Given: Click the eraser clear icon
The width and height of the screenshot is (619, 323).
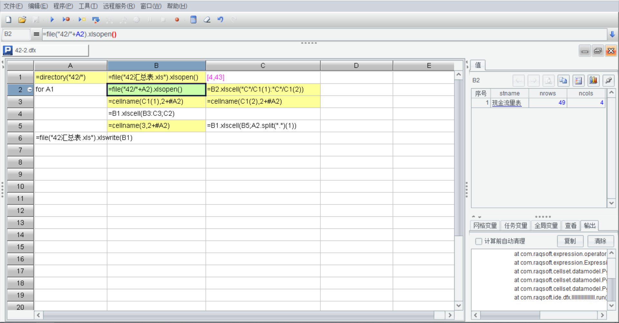Looking at the screenshot, I should click(207, 20).
